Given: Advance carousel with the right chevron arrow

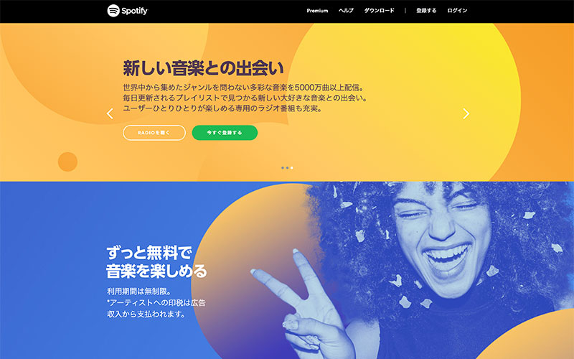Looking at the screenshot, I should point(466,113).
